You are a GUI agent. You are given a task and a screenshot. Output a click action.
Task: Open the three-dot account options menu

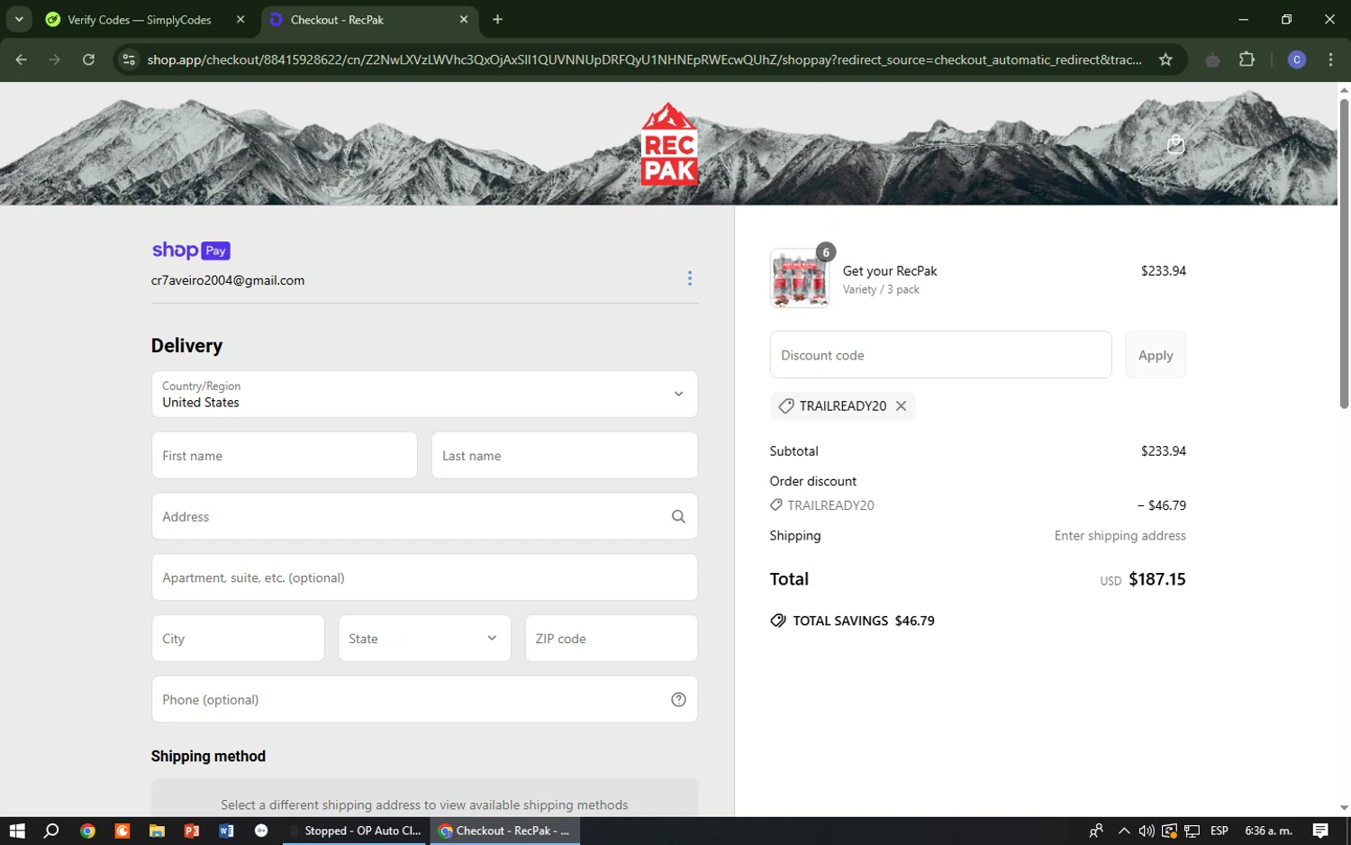690,278
